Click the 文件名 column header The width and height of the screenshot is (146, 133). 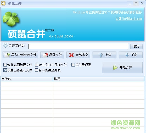[x=27, y=79]
